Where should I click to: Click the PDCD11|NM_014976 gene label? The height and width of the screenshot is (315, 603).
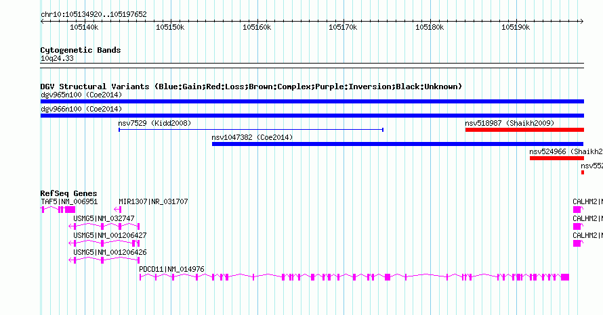click(171, 269)
